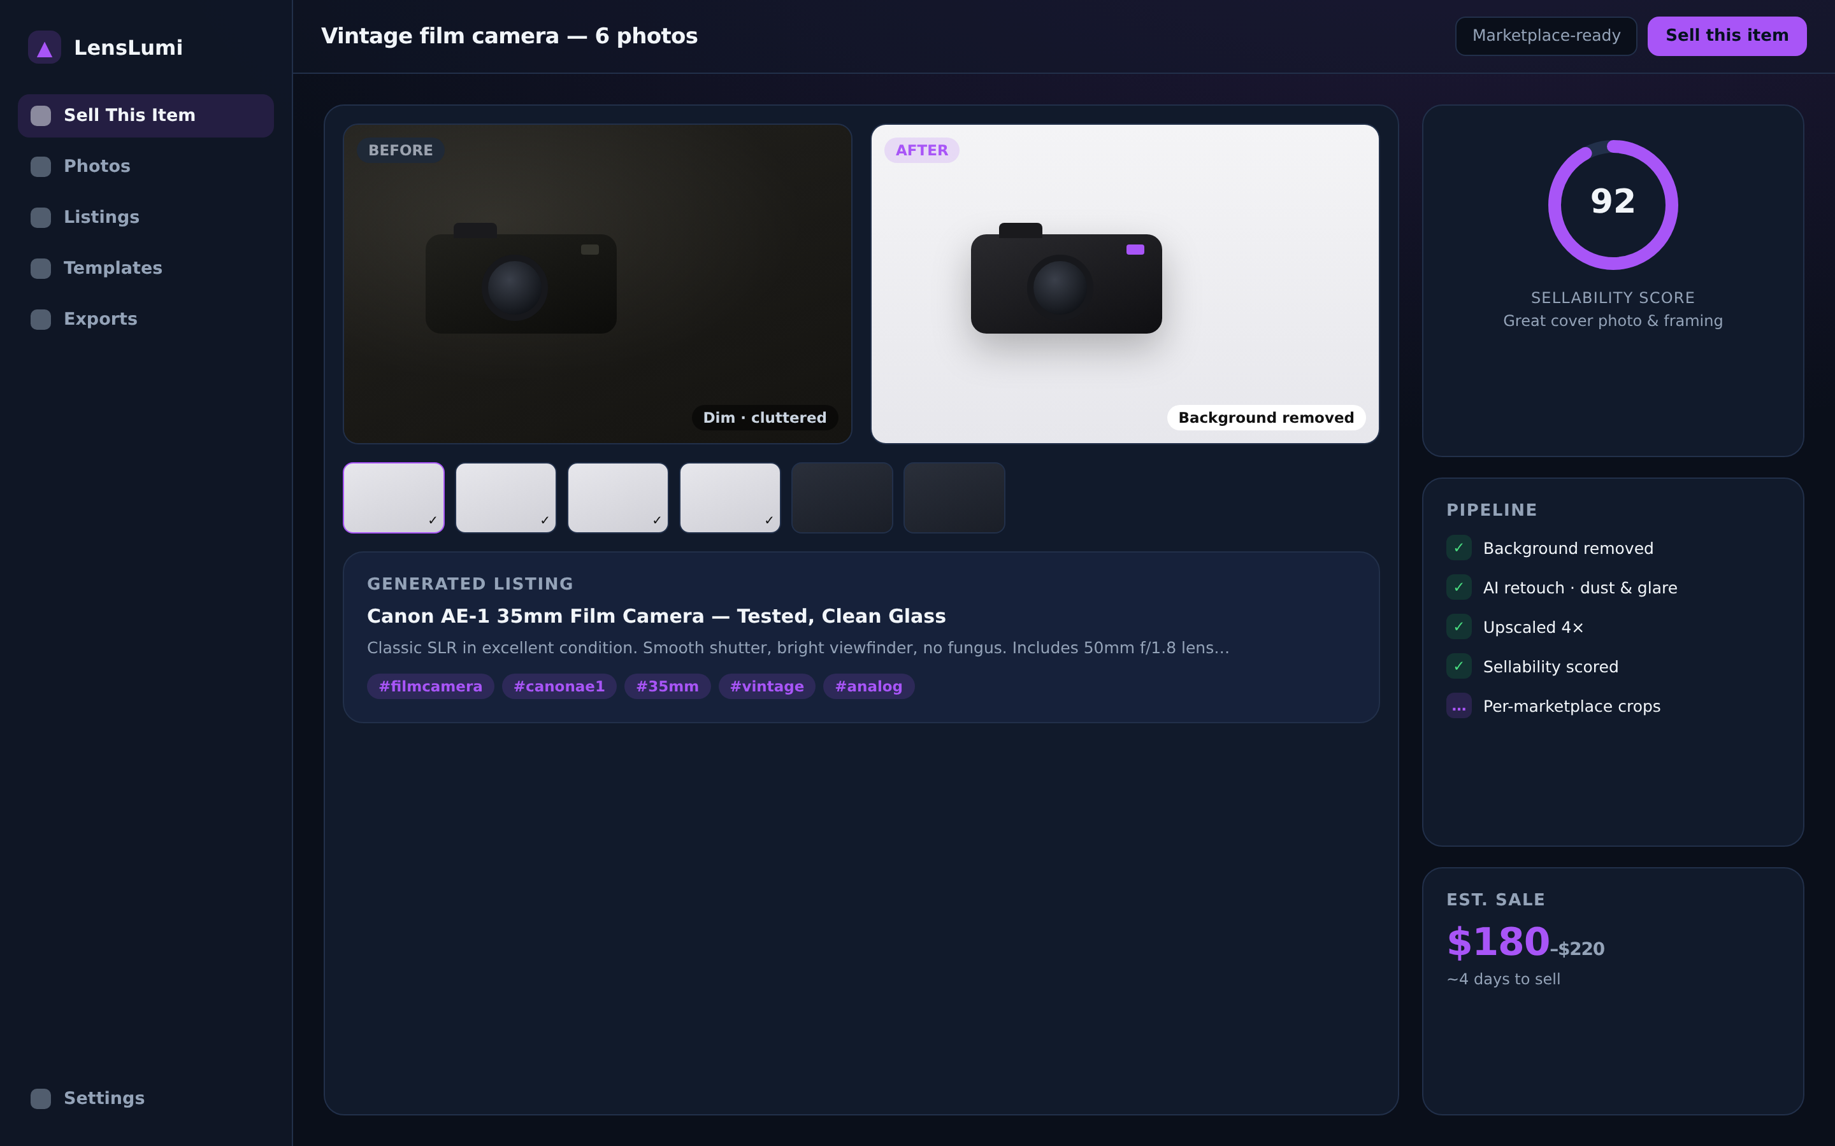Click the Photos sidebar icon square
The height and width of the screenshot is (1146, 1835).
(x=41, y=166)
